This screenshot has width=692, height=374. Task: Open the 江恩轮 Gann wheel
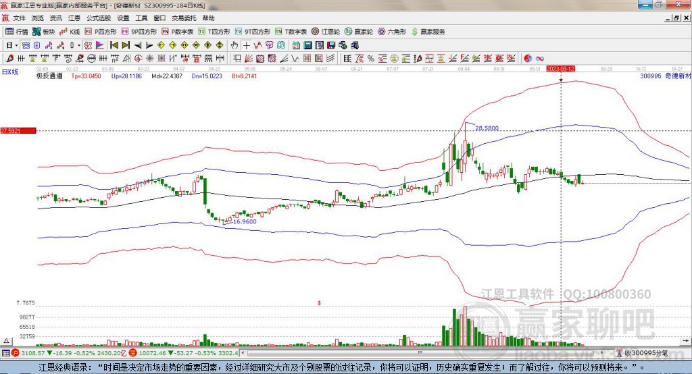(326, 32)
